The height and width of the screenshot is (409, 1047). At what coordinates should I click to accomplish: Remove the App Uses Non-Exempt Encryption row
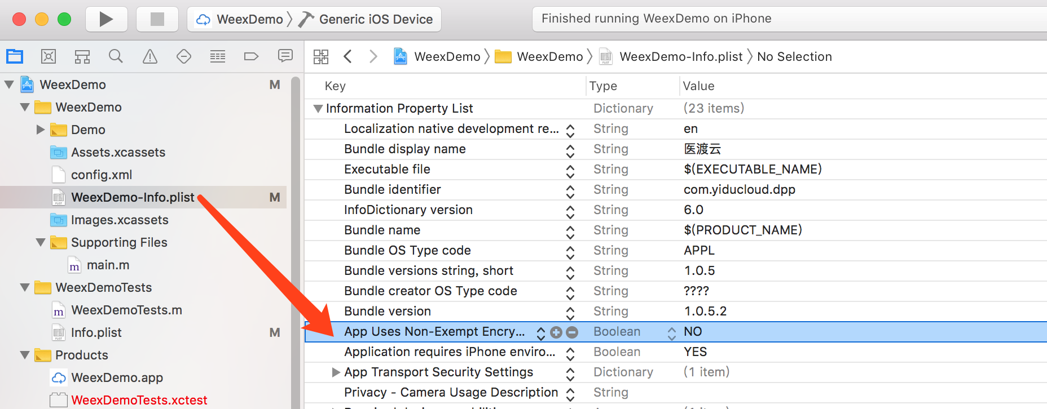point(572,332)
